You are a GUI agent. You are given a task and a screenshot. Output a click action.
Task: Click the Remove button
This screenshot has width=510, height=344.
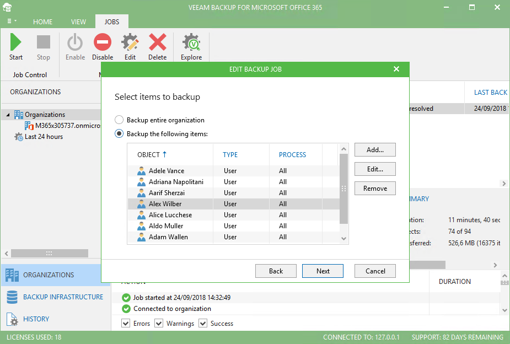tap(375, 188)
